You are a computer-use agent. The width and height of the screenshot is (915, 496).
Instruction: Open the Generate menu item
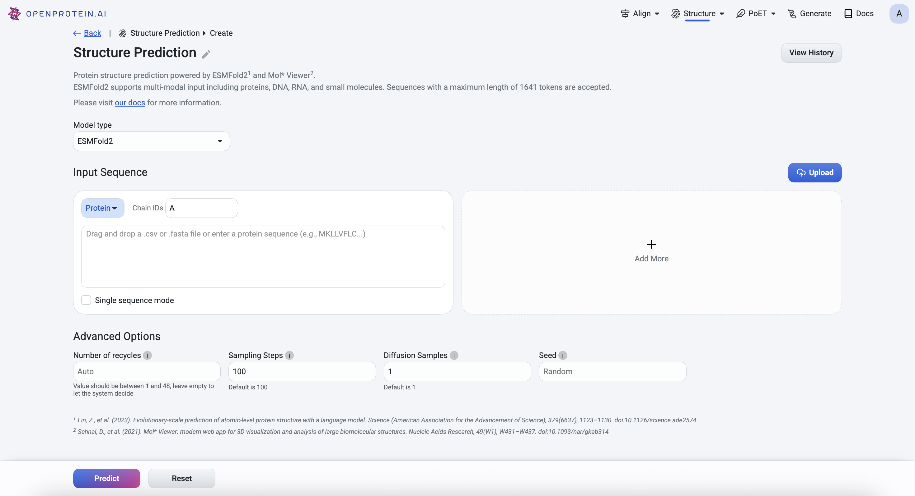click(x=809, y=13)
